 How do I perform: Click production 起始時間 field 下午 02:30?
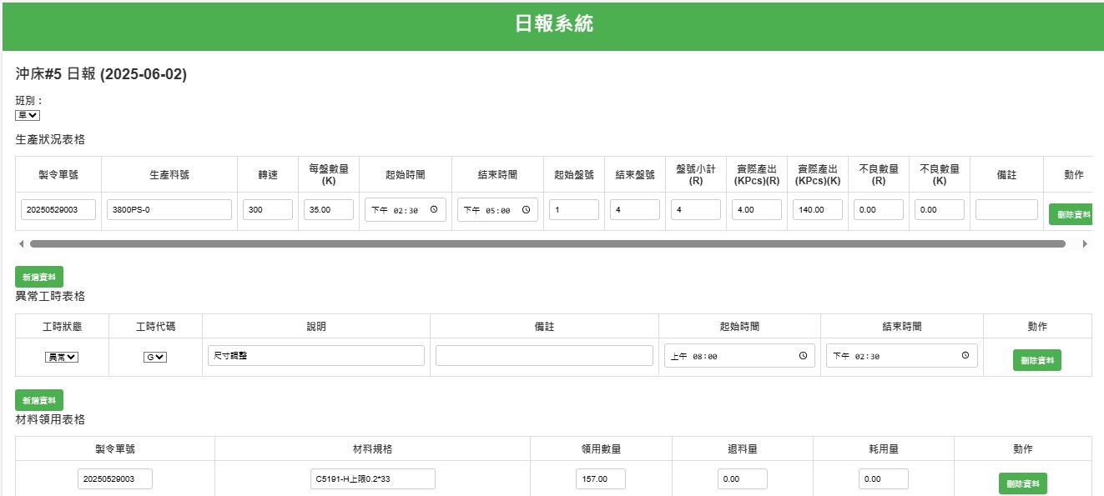(406, 210)
